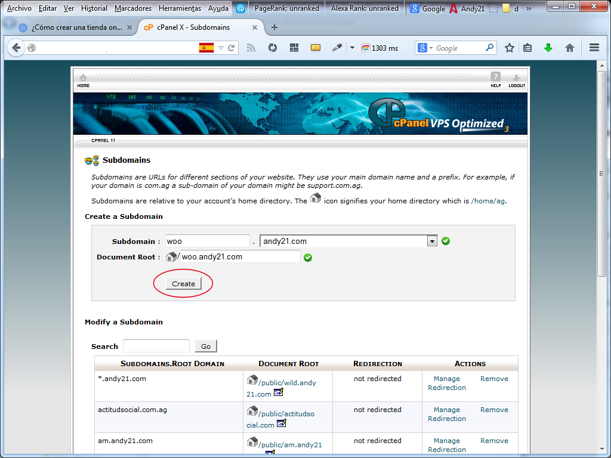611x458 pixels.
Task: Open the root domain dropdown showing andy21.com
Action: point(432,242)
